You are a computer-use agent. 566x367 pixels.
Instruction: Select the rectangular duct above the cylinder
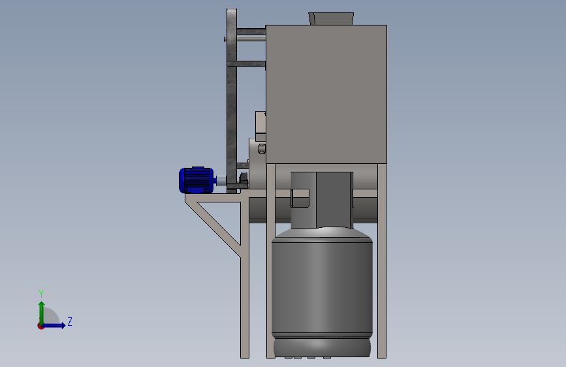pyautogui.click(x=322, y=200)
